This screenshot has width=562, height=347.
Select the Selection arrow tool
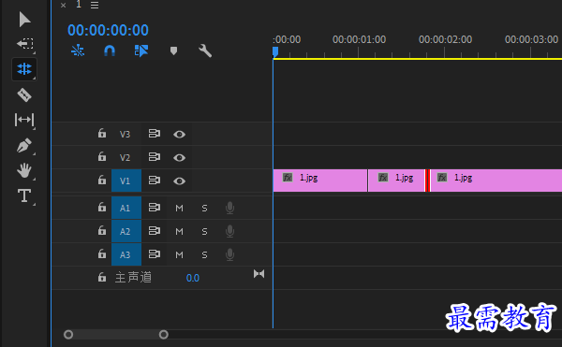(x=24, y=20)
